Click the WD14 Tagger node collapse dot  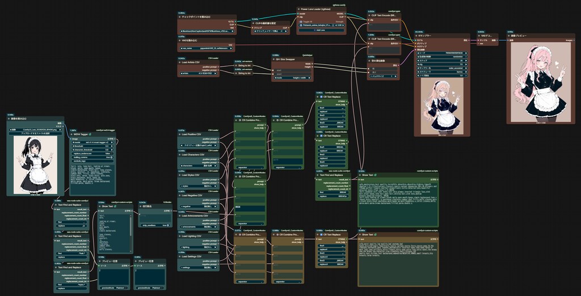[x=72, y=134]
